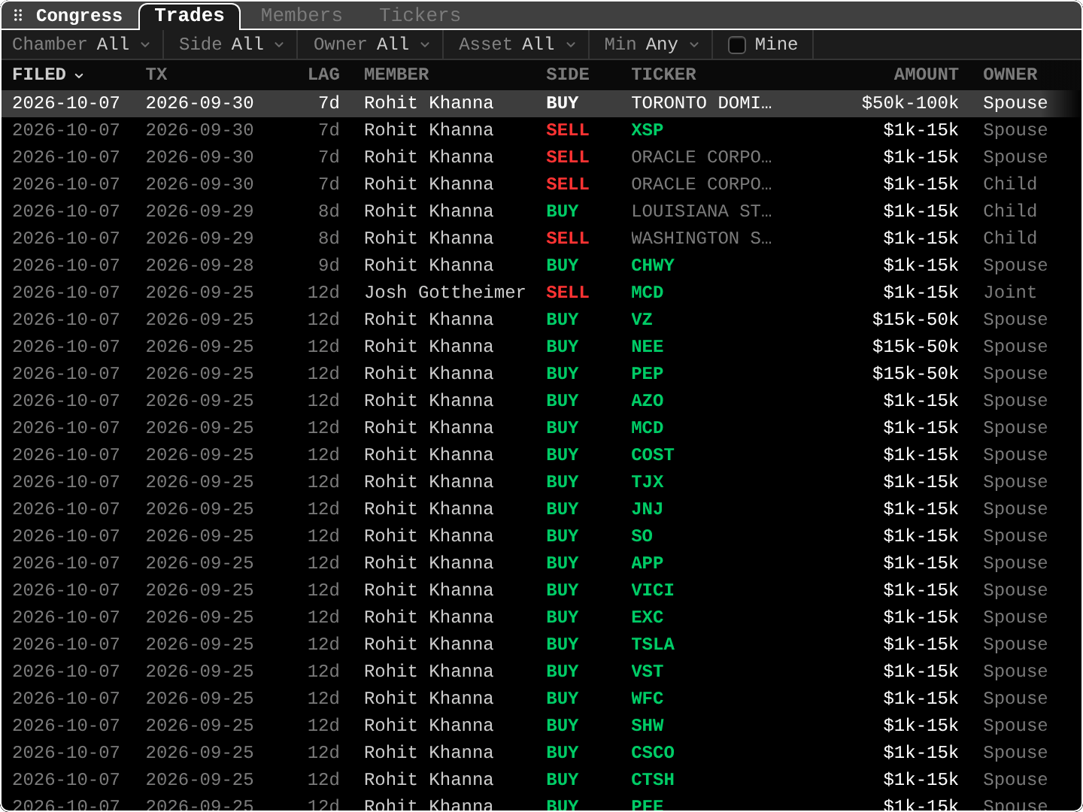
Task: Open the NEE ticker link
Action: point(648,347)
